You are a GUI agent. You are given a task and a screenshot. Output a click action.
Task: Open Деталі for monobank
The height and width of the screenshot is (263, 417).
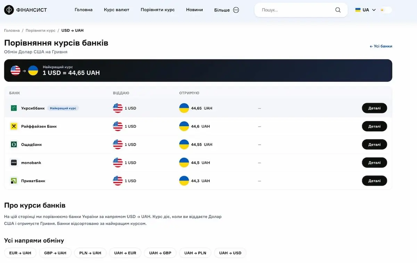pyautogui.click(x=375, y=163)
